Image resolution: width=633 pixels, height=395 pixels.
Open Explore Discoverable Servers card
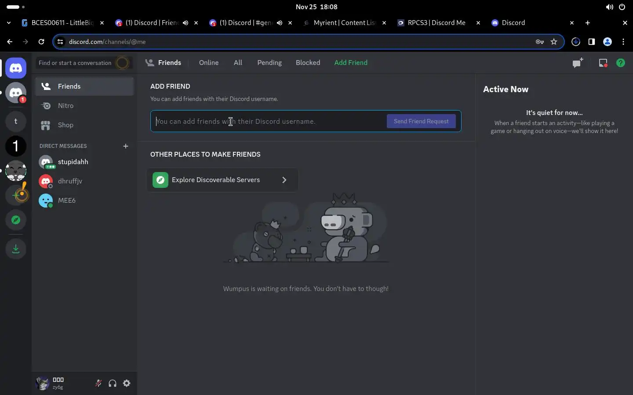[222, 180]
